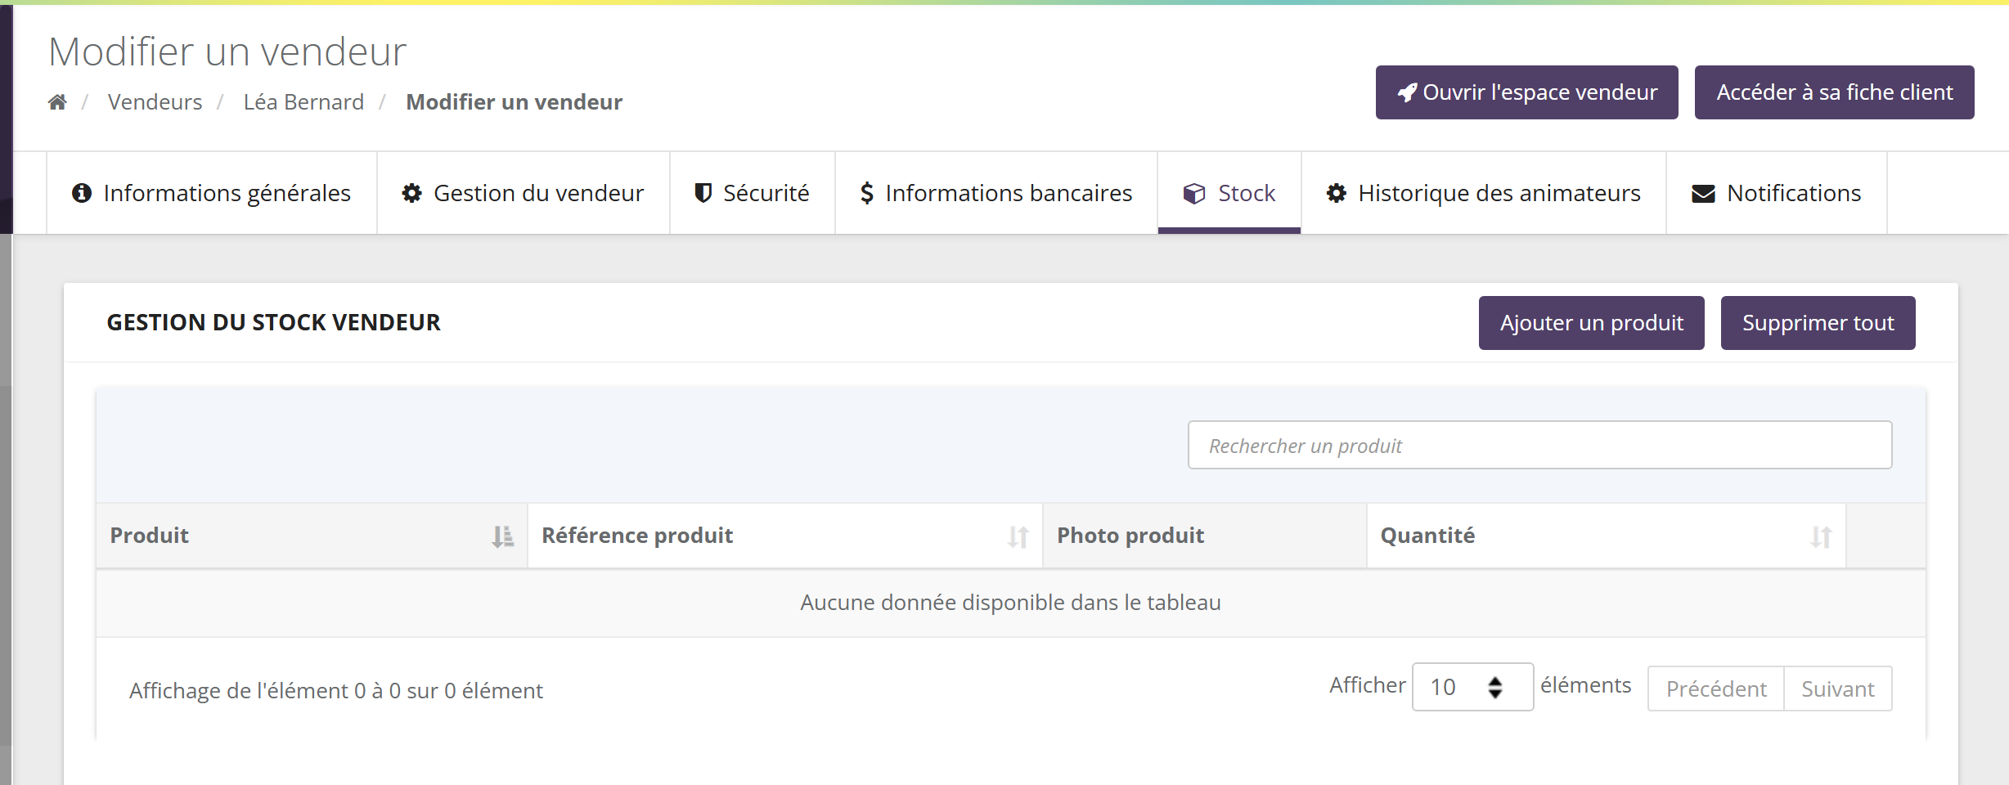
Task: Open Historique des animateurs tab
Action: pyautogui.click(x=1484, y=193)
